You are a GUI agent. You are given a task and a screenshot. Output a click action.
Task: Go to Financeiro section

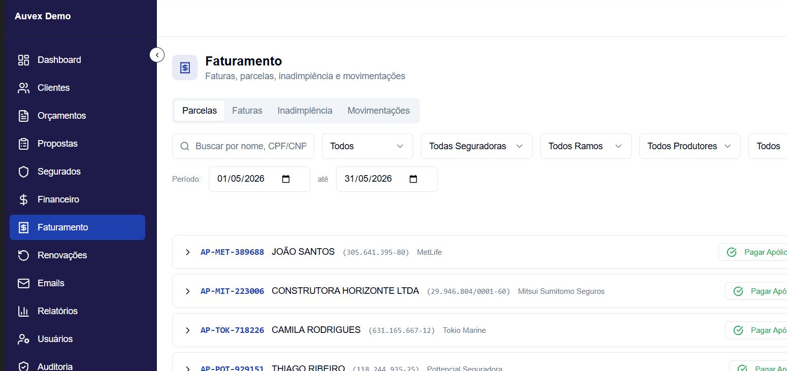pyautogui.click(x=77, y=199)
